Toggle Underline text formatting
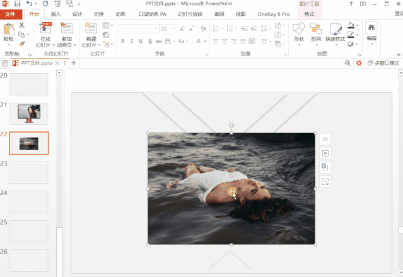403x277 pixels. click(140, 41)
